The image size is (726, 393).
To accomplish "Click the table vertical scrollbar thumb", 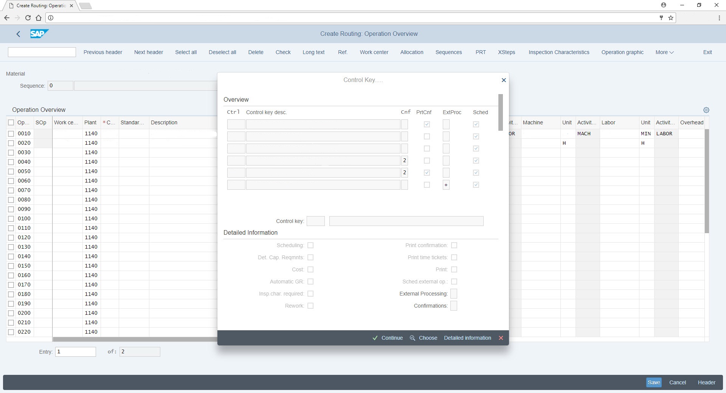I will click(707, 181).
